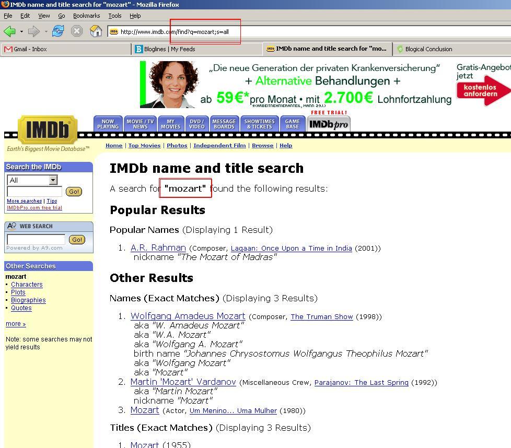Open the Now Playing navigation tab
The height and width of the screenshot is (448, 511).
pyautogui.click(x=108, y=124)
